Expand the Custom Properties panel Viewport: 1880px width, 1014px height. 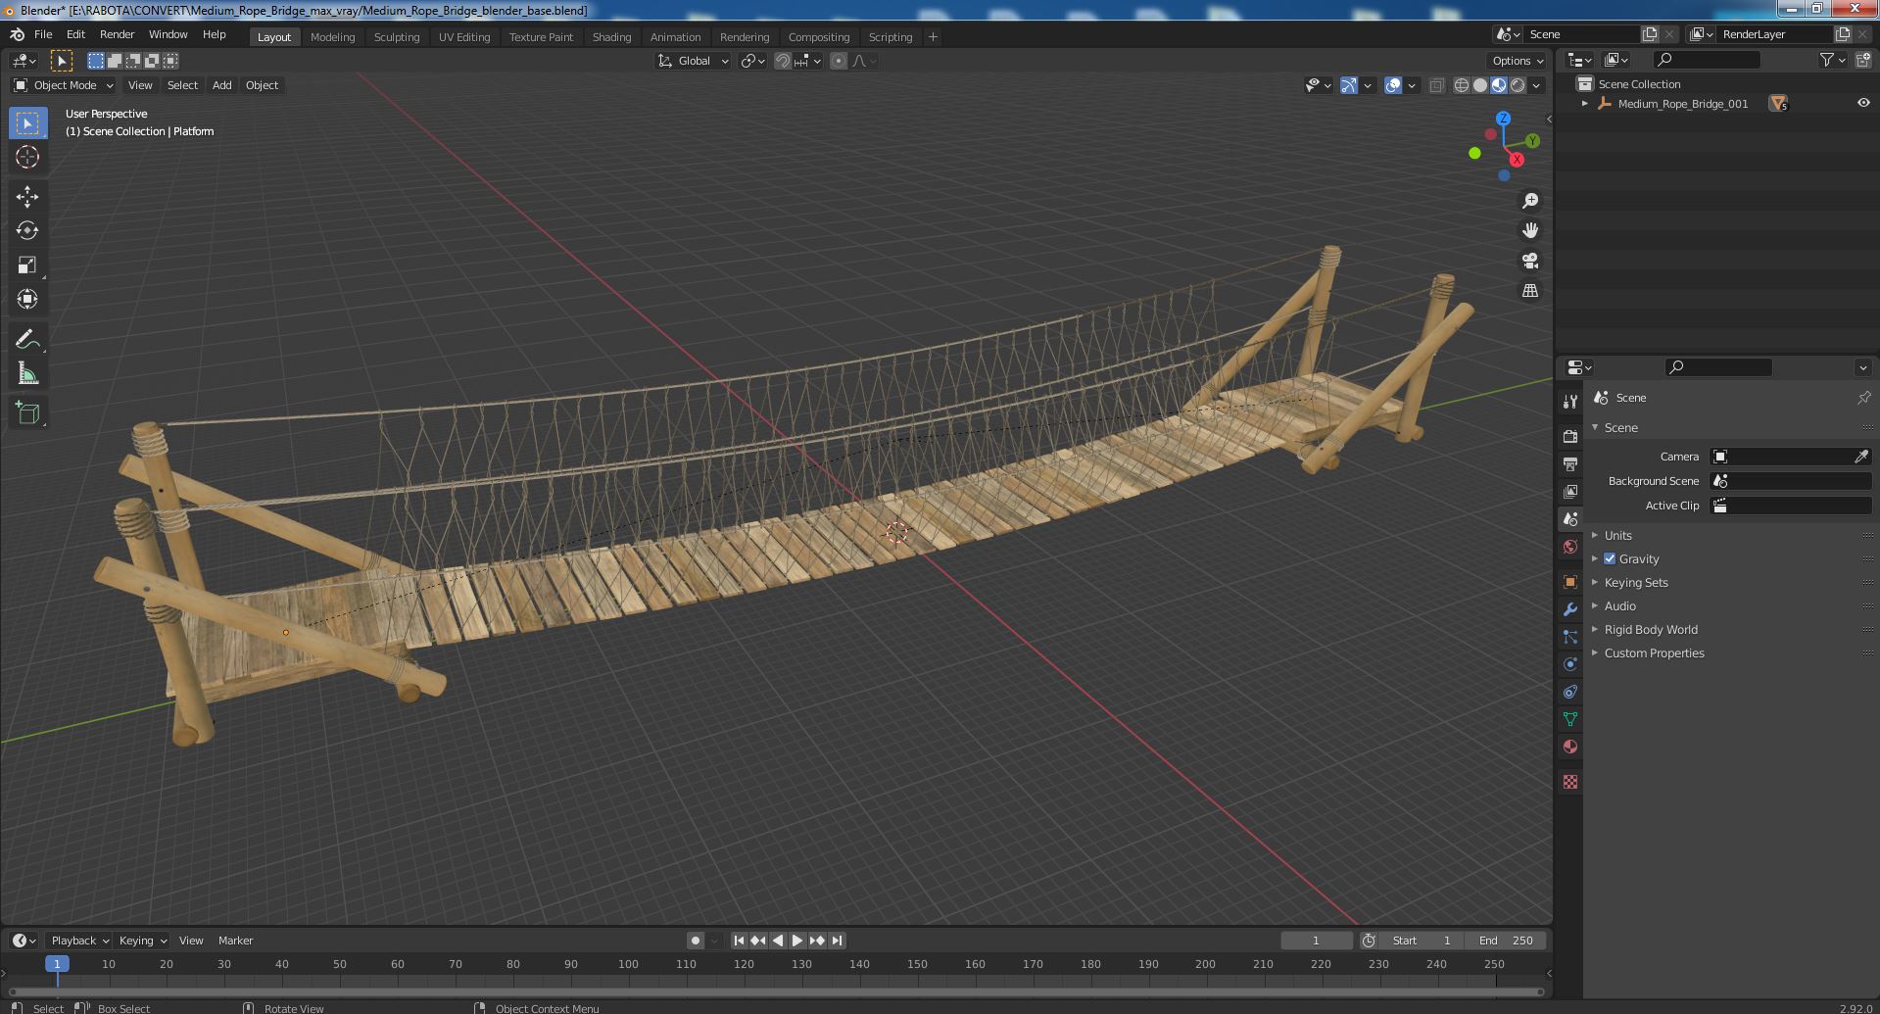point(1654,652)
